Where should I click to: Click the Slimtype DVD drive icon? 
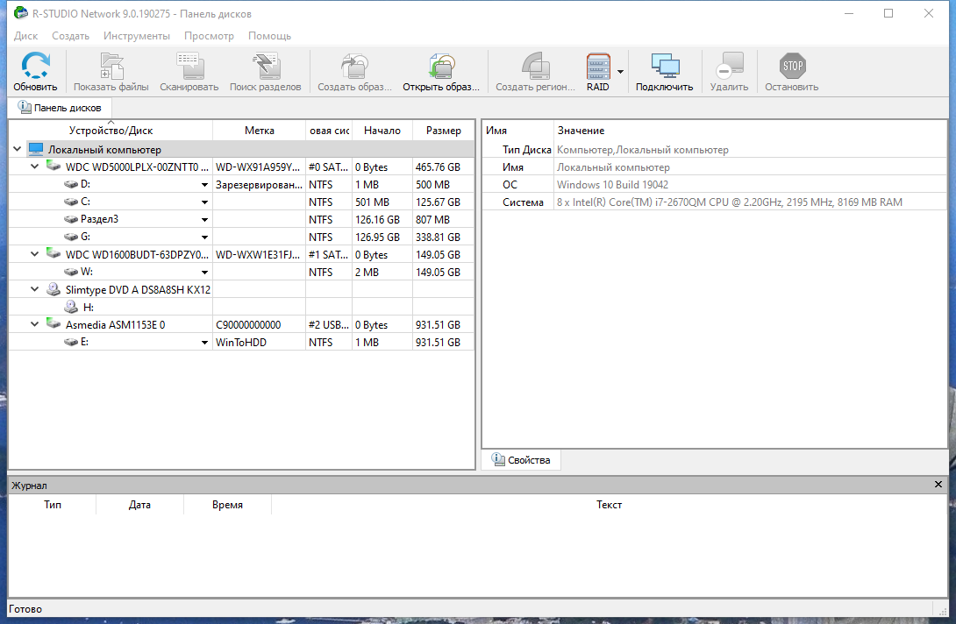click(x=54, y=289)
